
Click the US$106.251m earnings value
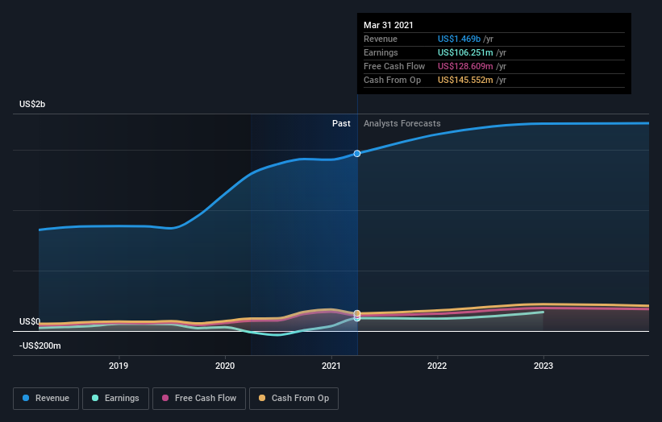[465, 52]
